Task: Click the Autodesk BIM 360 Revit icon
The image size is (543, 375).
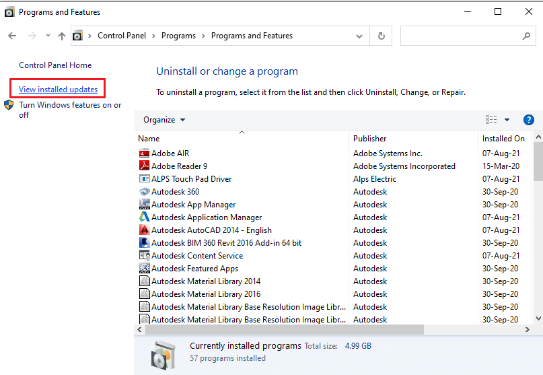Action: 144,242
